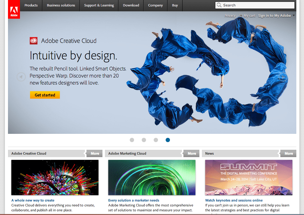Follow the Every solution a marketer needs link
The image size is (304, 215).
(134, 200)
